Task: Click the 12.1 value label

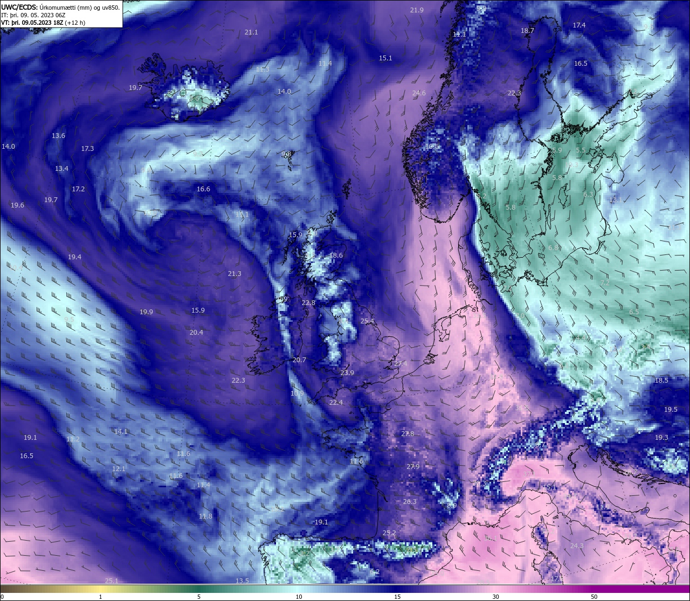Action: [119, 469]
